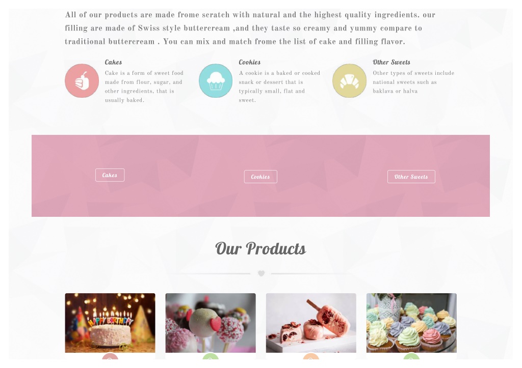Click the pink cake slice icon
Image resolution: width=522 pixels, height=368 pixels.
click(82, 81)
